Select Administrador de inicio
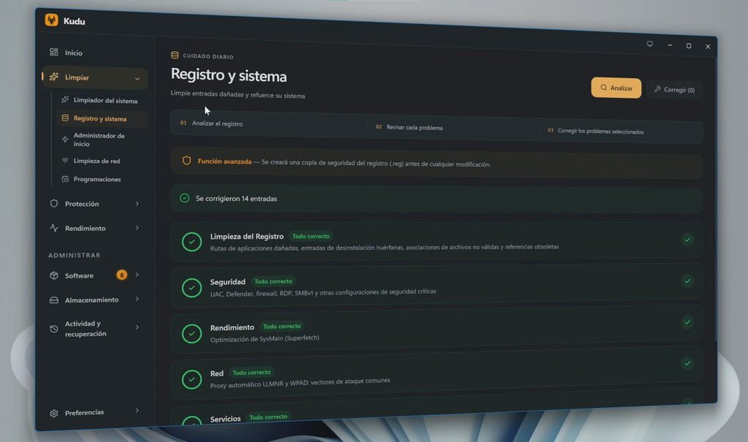The height and width of the screenshot is (442, 748). tap(102, 140)
